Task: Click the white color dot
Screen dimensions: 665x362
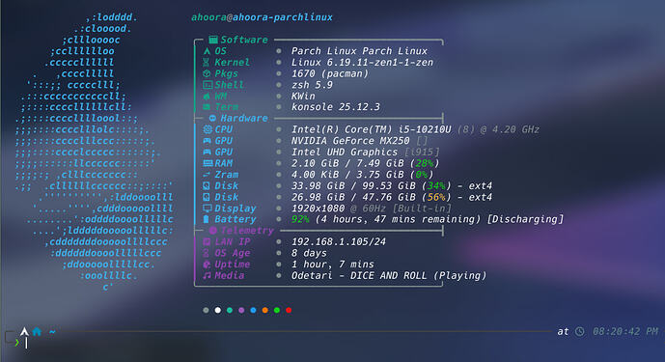Action: coord(217,310)
